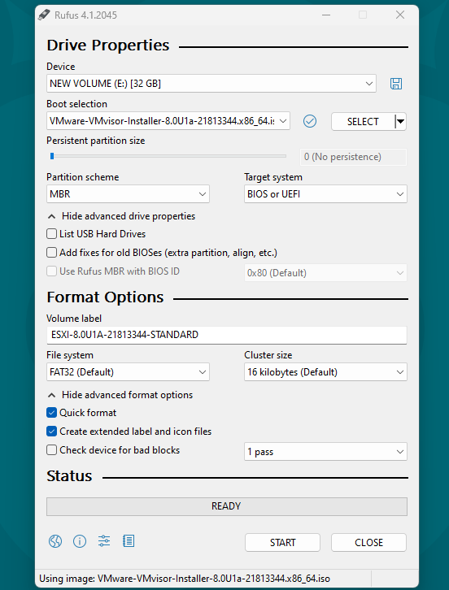Screen dimensions: 449x590
Task: Minimize the Rufus window
Action: coord(326,15)
